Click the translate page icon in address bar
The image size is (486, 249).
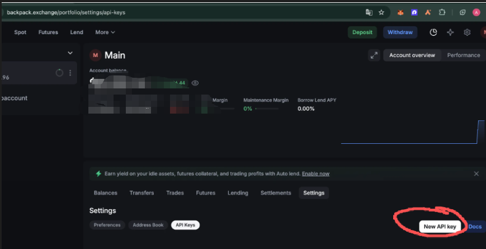click(369, 12)
